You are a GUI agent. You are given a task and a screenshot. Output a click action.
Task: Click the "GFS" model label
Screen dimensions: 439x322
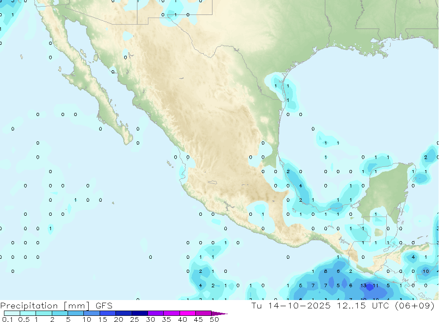(104, 305)
